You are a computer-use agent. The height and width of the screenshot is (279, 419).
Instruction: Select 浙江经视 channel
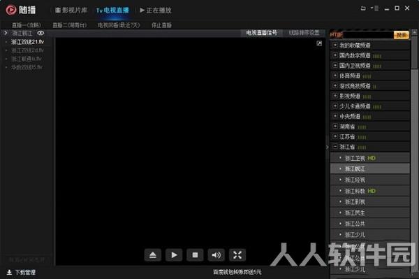click(370, 180)
